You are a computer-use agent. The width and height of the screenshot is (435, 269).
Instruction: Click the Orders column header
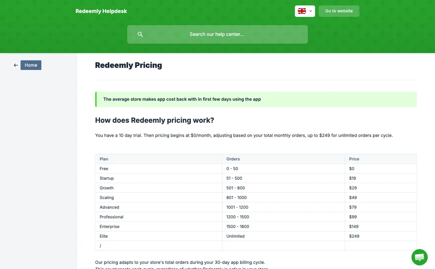click(x=283, y=159)
